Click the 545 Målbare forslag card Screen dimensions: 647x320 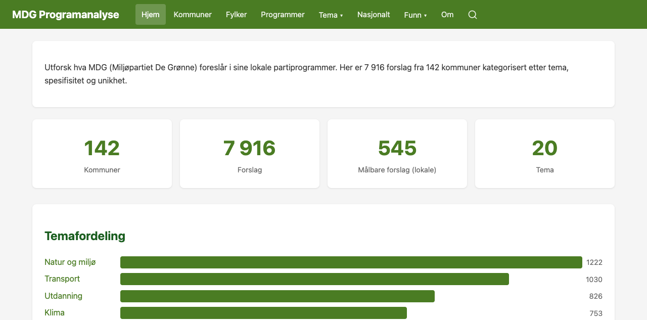pos(397,154)
